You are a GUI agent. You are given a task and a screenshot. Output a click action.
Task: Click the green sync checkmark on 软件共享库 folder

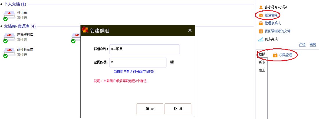coord(6,56)
